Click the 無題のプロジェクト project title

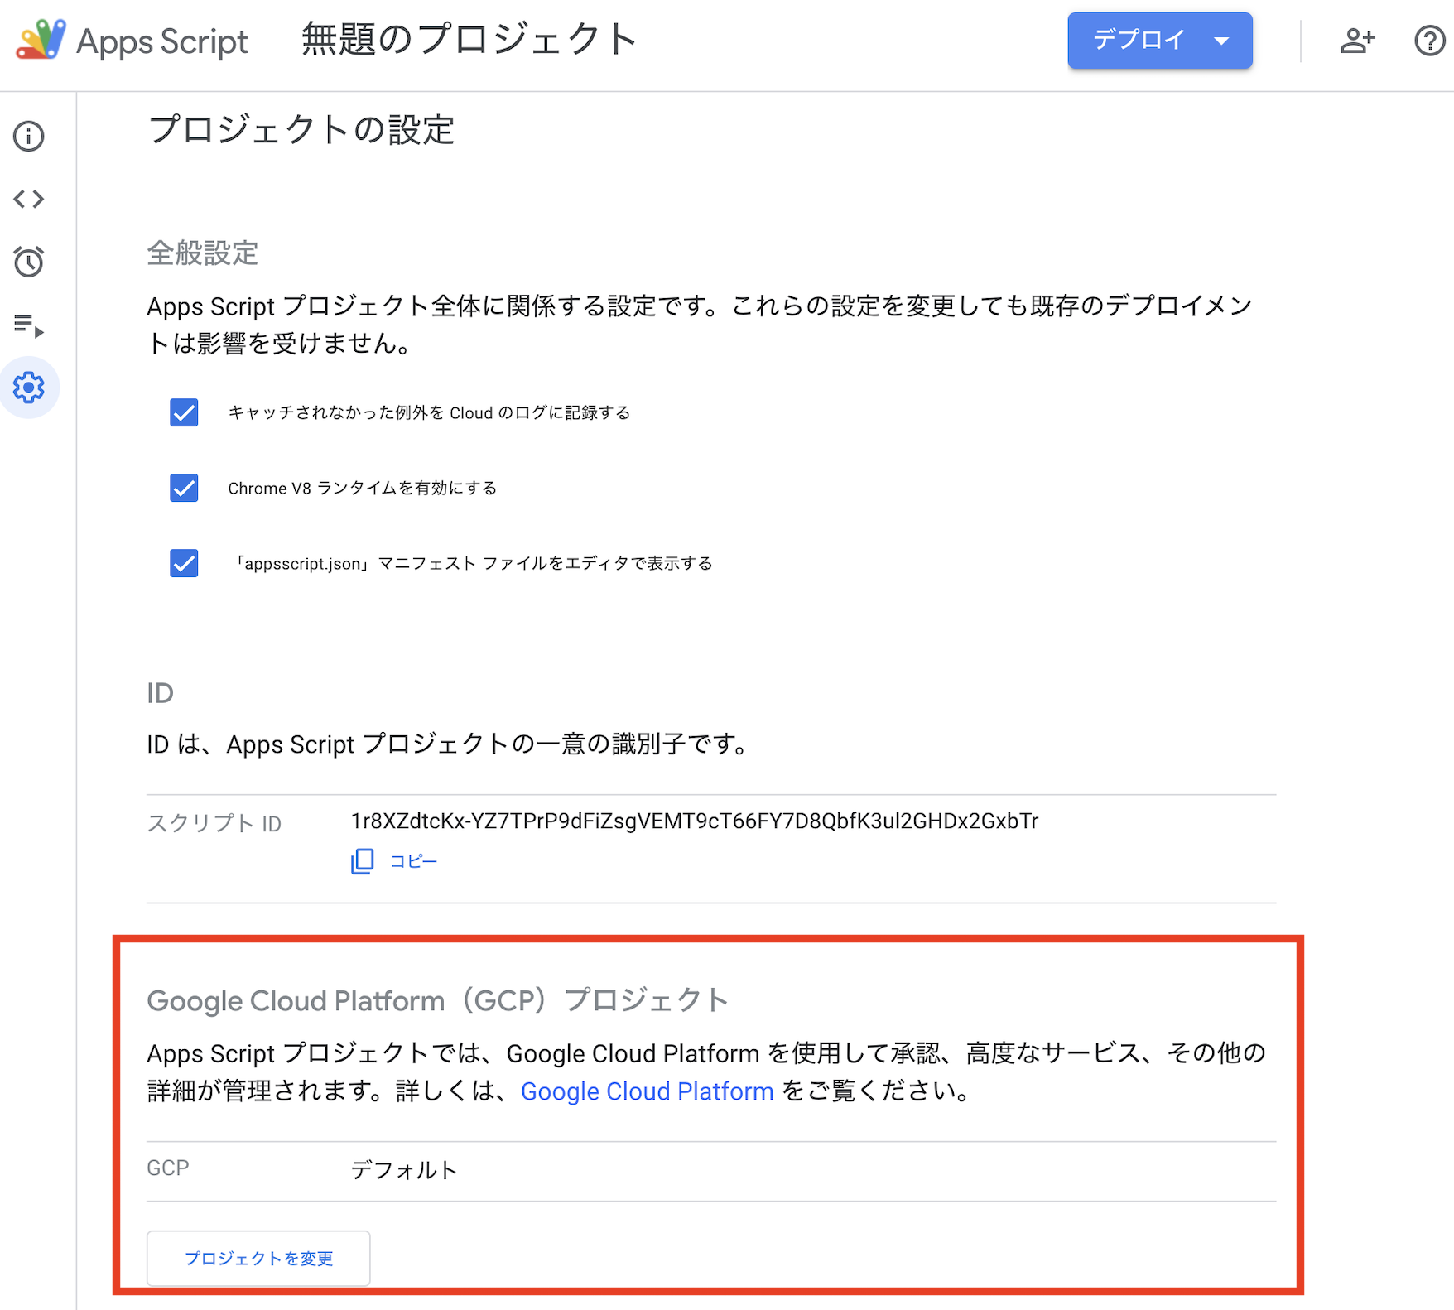[x=469, y=40]
